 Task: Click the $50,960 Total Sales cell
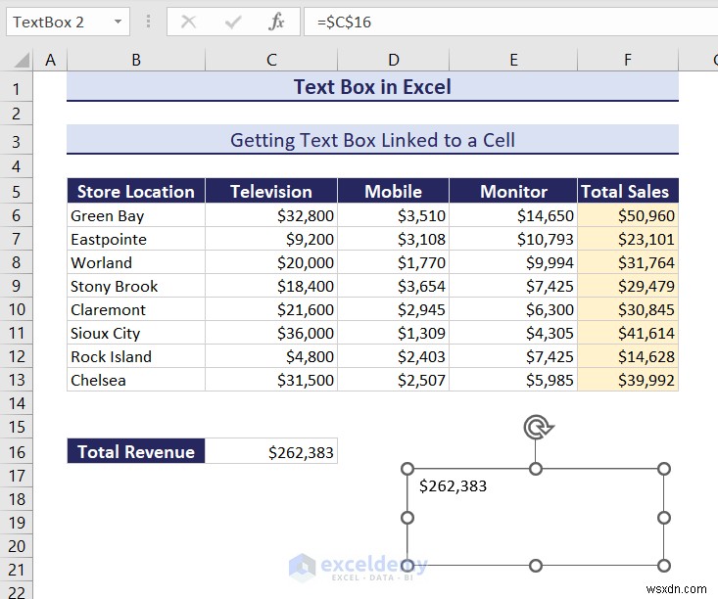pos(628,215)
